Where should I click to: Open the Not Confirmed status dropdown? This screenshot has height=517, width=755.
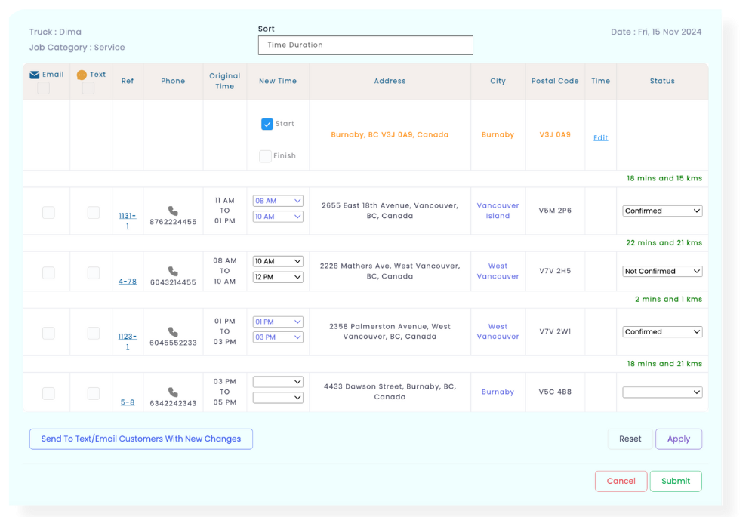tap(662, 272)
